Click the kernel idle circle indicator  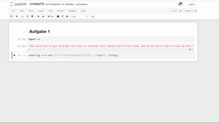(195, 11)
